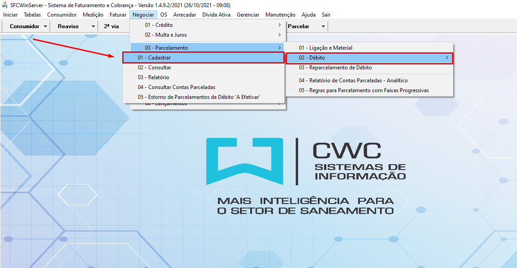517x268 pixels.
Task: Select 05 - Regras para Parcelamento com Faixas Progressivas
Action: coord(363,90)
